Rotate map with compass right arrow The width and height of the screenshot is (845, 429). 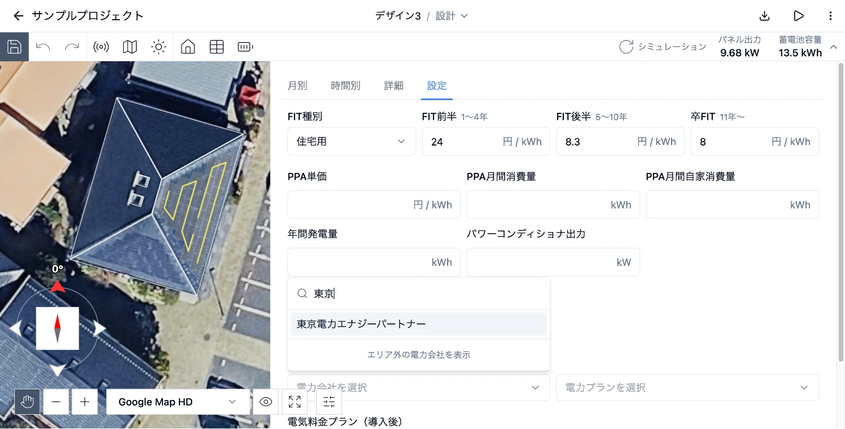99,328
